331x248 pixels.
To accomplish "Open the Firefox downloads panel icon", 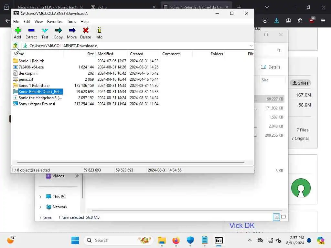I will 277,21.
